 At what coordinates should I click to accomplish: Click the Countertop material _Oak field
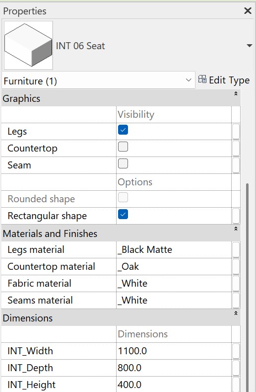[174, 266]
